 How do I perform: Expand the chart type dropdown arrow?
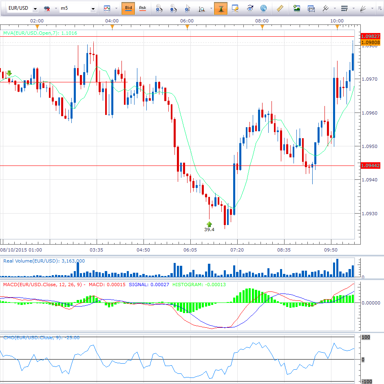(116, 8)
